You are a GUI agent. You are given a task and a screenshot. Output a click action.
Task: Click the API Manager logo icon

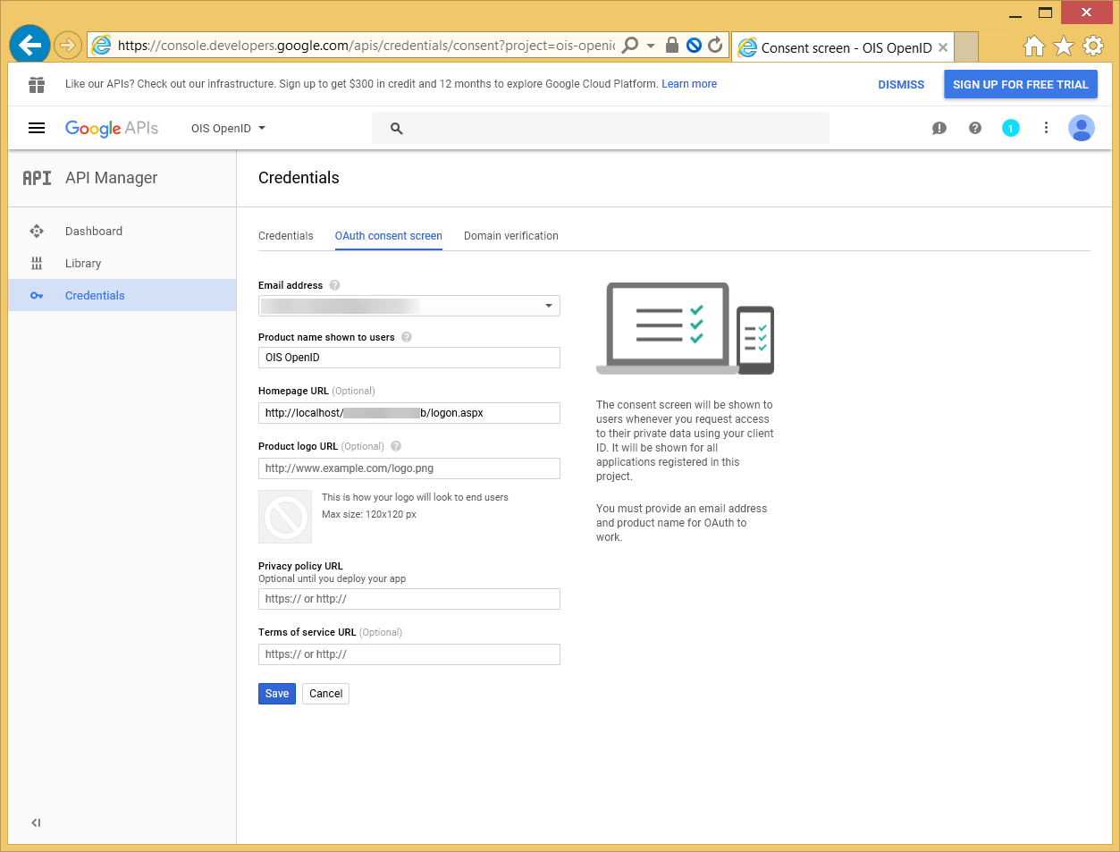37,178
